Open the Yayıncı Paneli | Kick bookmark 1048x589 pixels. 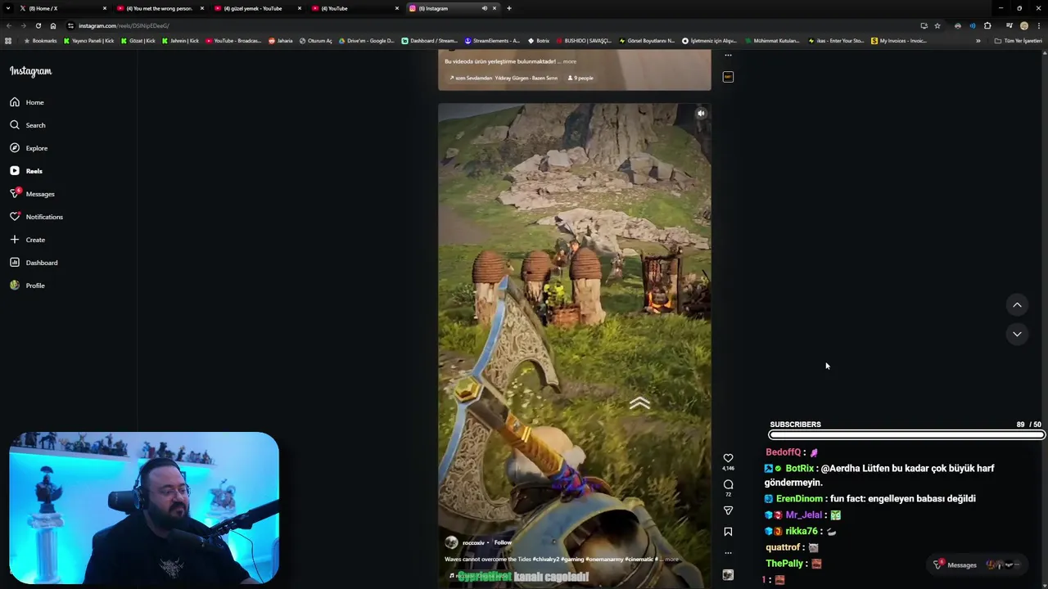click(88, 41)
